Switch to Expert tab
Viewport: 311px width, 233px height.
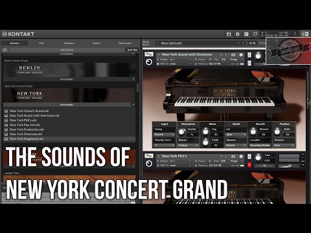[x=97, y=43]
